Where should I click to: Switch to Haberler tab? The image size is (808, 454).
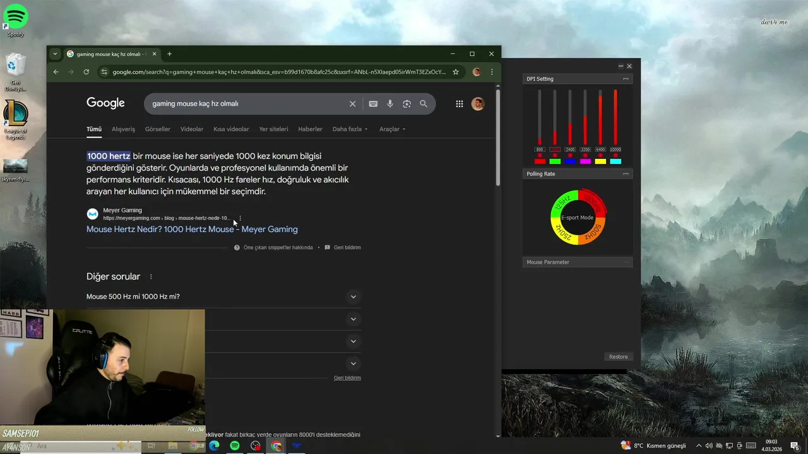pos(310,129)
